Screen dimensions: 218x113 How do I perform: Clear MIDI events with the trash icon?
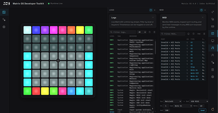click(204, 34)
